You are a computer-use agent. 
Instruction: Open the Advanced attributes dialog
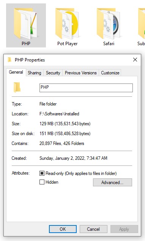point(112,183)
